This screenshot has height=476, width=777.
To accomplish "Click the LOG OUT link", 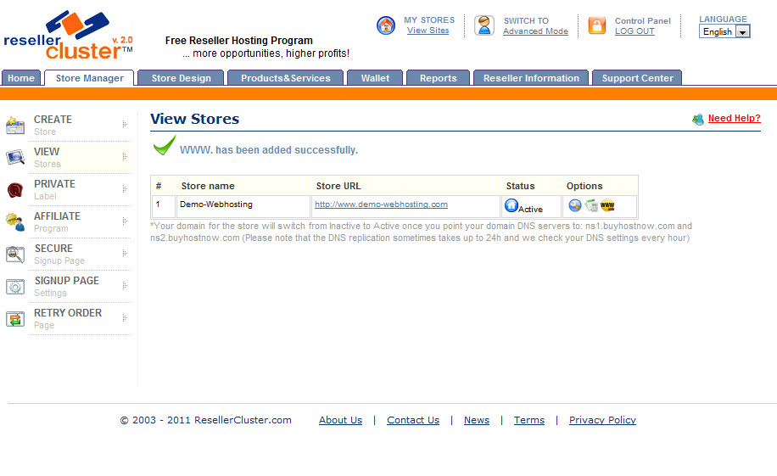I will click(634, 31).
